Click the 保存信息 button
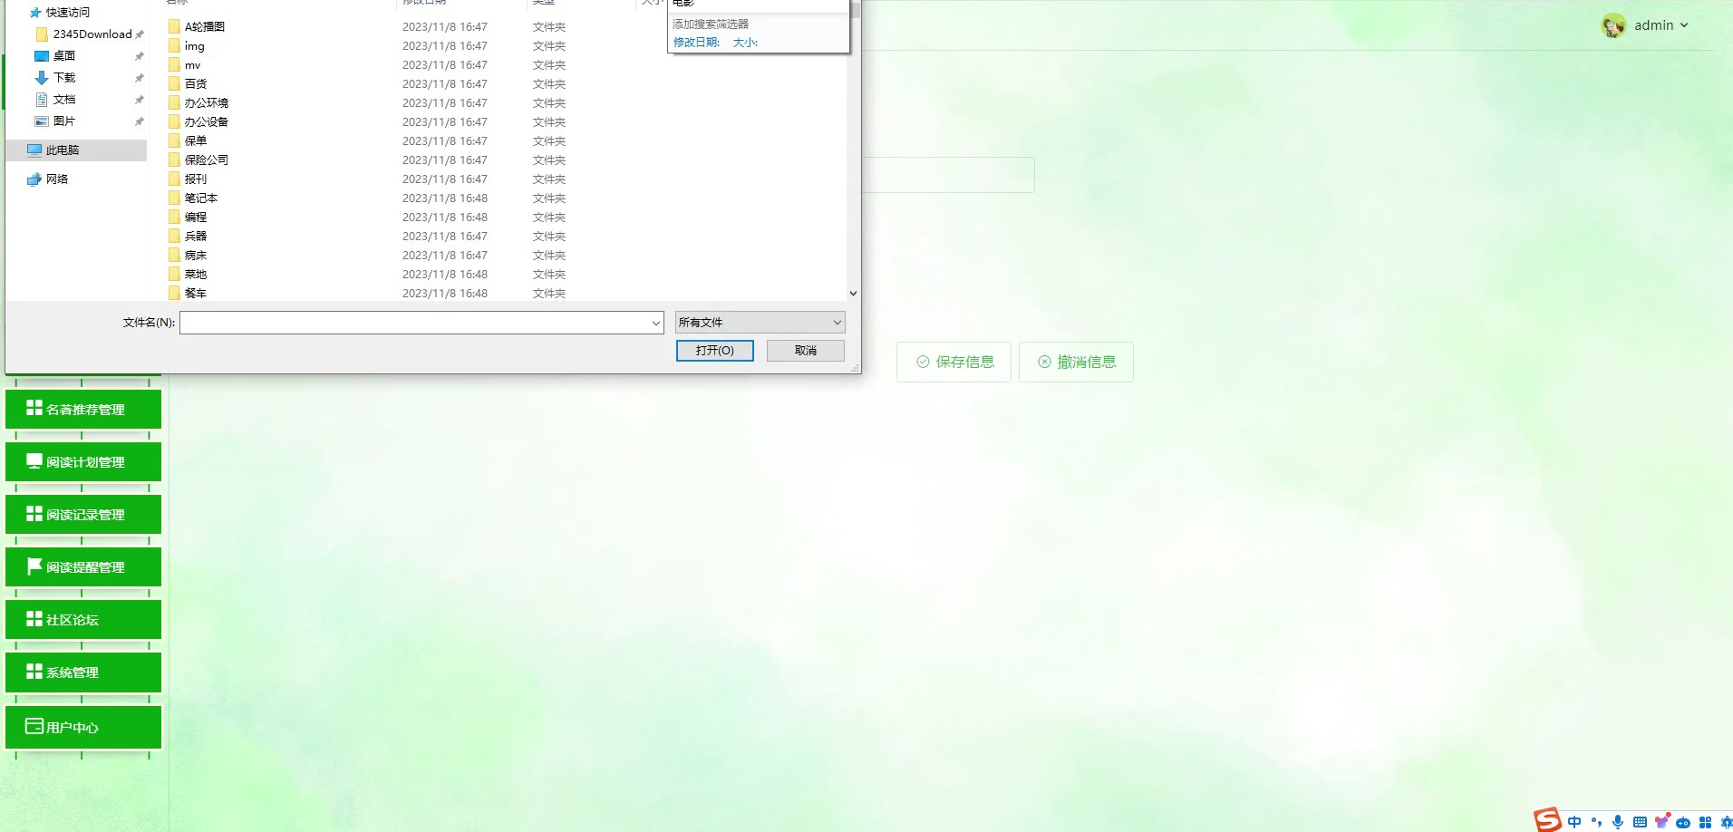1733x832 pixels. tap(954, 362)
